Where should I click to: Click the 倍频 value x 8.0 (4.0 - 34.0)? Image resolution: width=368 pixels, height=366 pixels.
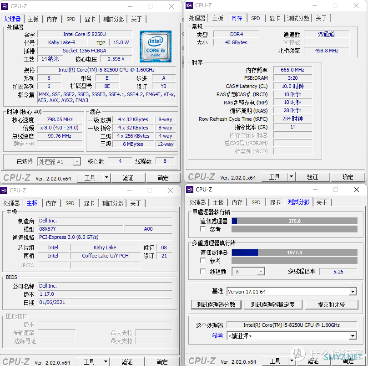point(60,128)
